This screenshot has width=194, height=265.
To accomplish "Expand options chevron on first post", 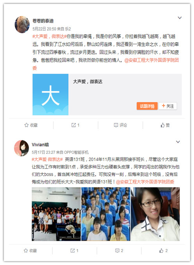I will (x=180, y=18).
